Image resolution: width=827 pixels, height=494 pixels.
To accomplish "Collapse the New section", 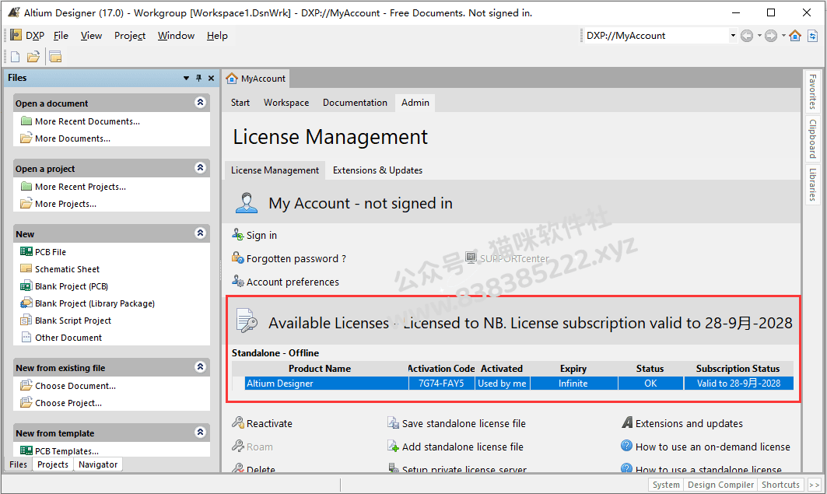I will [x=200, y=233].
